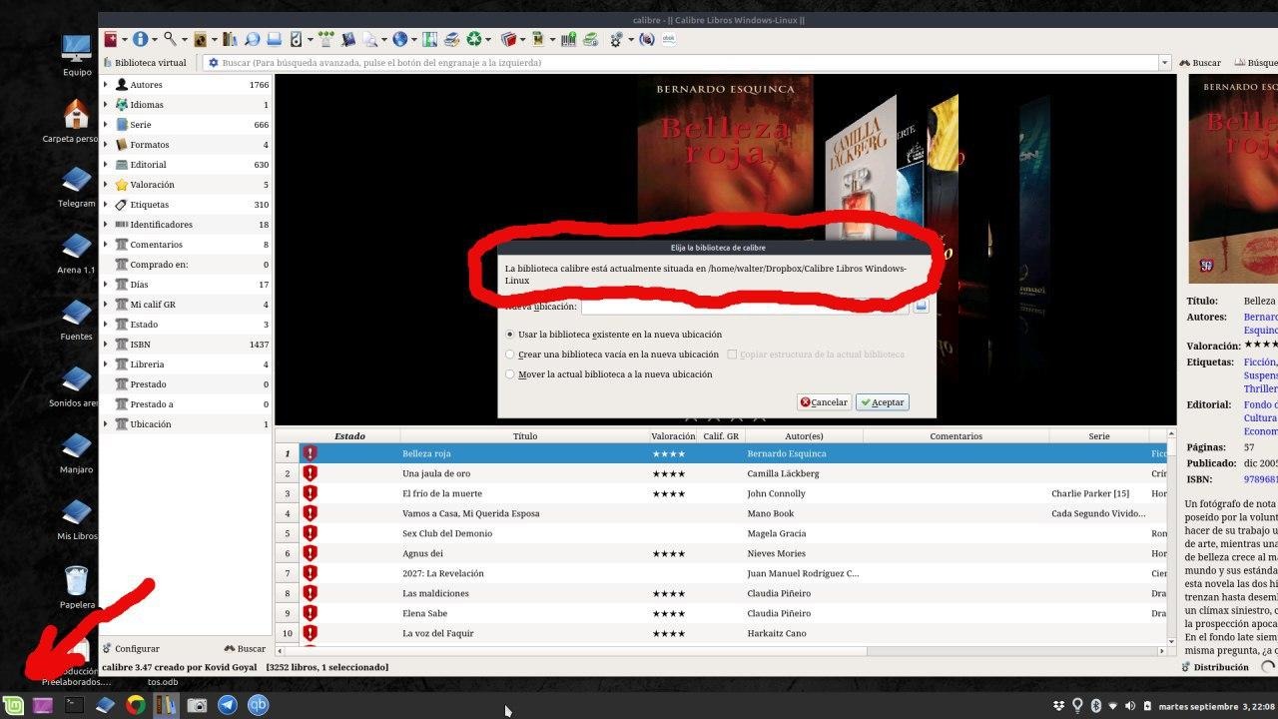Click the Bluetooth tray icon
The image size is (1278, 719).
pos(1095,706)
